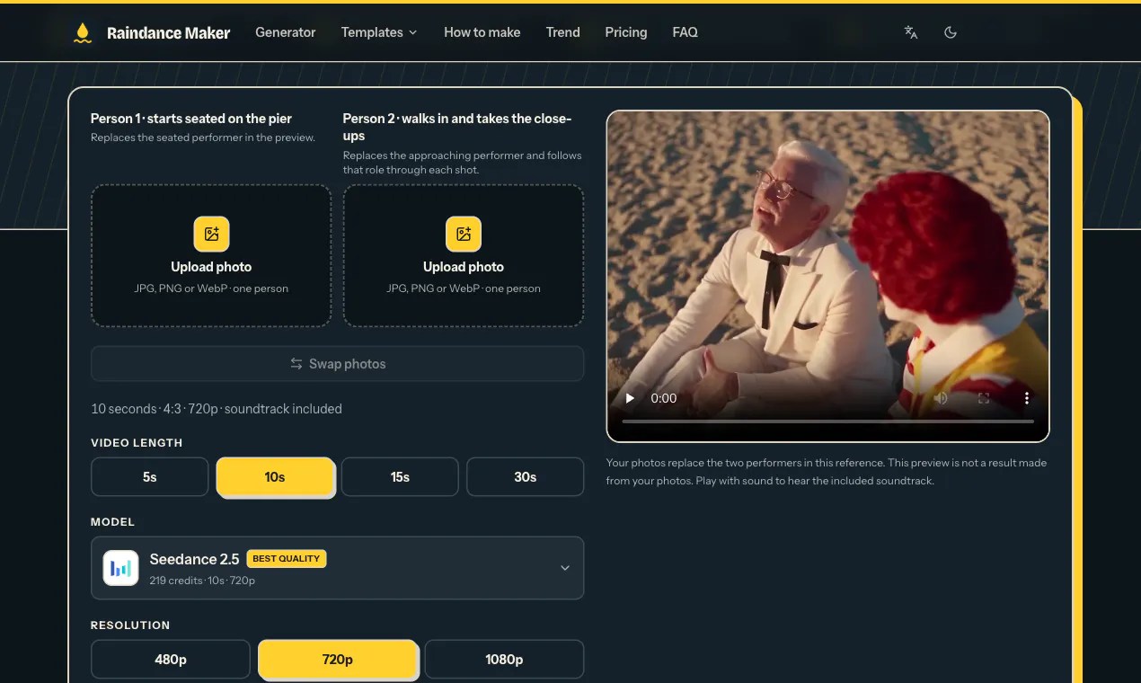
Task: Select the 10s video length
Action: click(x=275, y=477)
